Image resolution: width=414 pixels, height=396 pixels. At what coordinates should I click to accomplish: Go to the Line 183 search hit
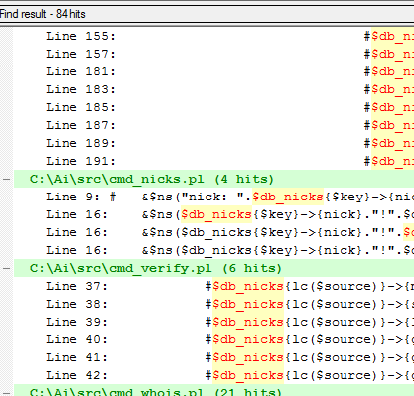pos(213,89)
